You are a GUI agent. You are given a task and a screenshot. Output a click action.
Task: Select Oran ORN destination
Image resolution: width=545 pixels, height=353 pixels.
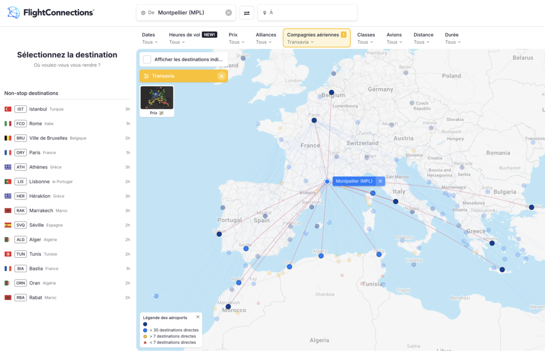click(x=67, y=283)
